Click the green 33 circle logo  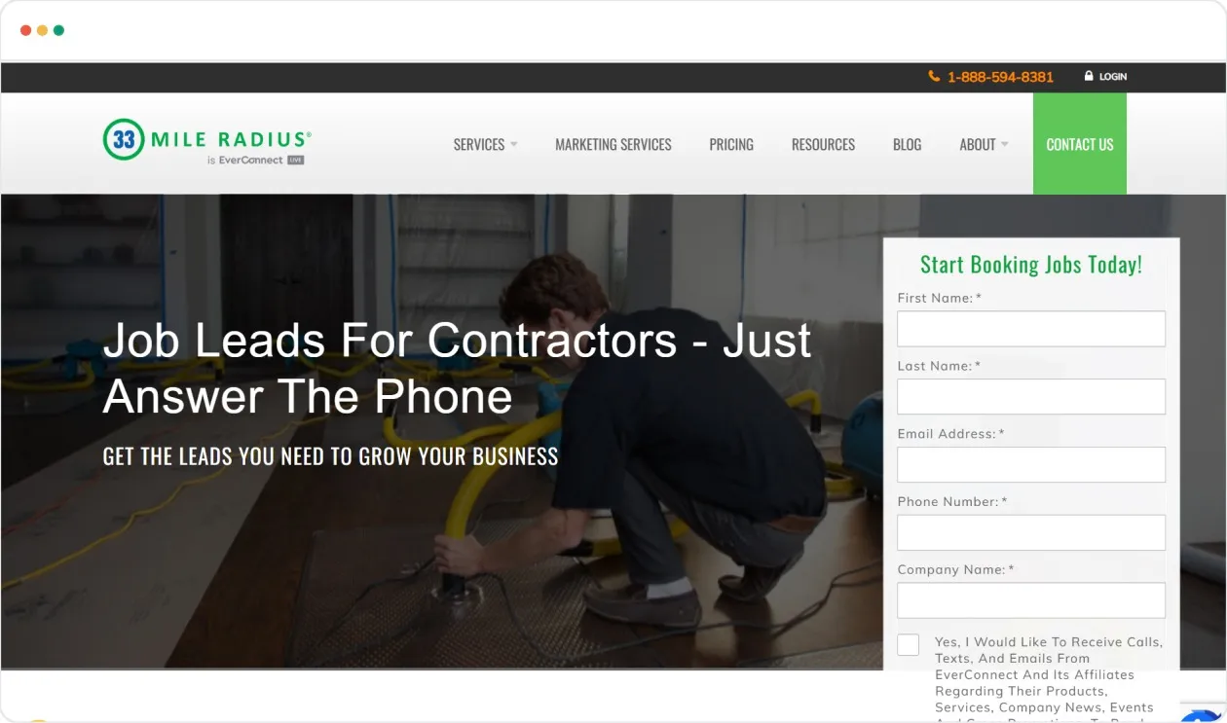click(x=124, y=139)
